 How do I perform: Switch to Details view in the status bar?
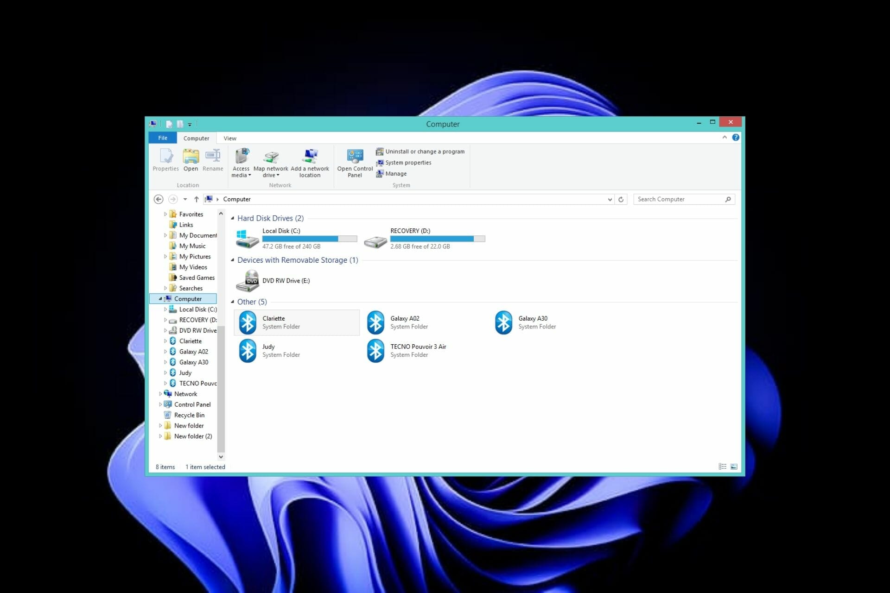pyautogui.click(x=722, y=467)
